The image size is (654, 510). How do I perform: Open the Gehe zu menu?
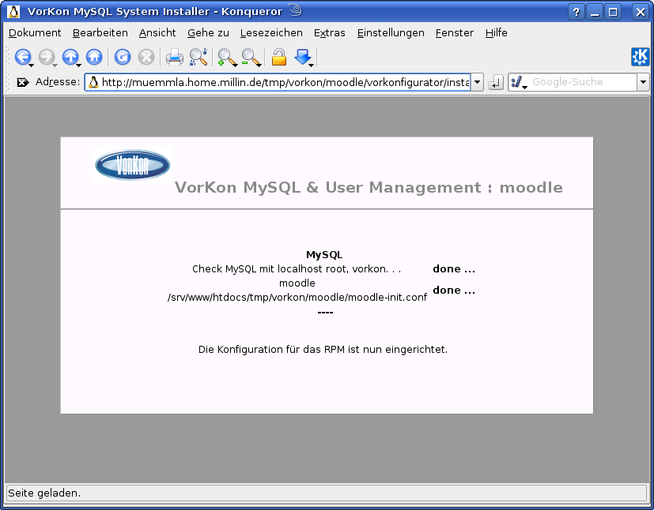click(x=208, y=33)
